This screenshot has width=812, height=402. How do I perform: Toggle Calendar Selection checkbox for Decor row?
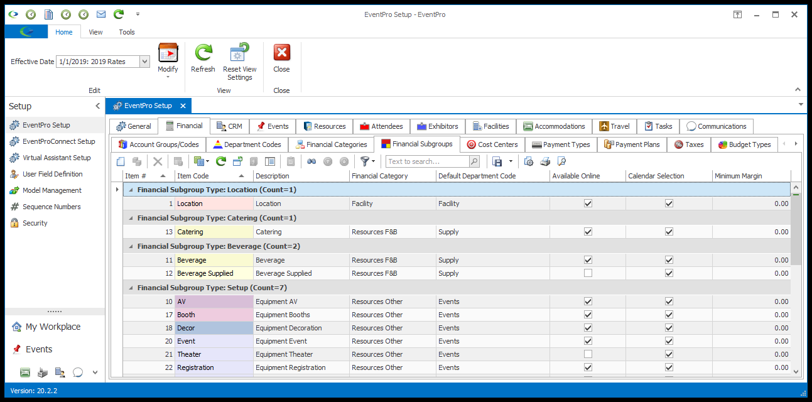[x=669, y=328]
